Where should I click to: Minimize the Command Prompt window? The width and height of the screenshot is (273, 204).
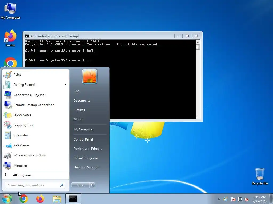pyautogui.click(x=178, y=36)
